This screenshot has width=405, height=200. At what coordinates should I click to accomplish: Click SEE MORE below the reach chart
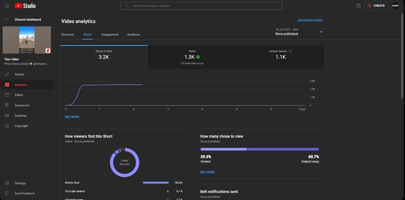coord(72,117)
